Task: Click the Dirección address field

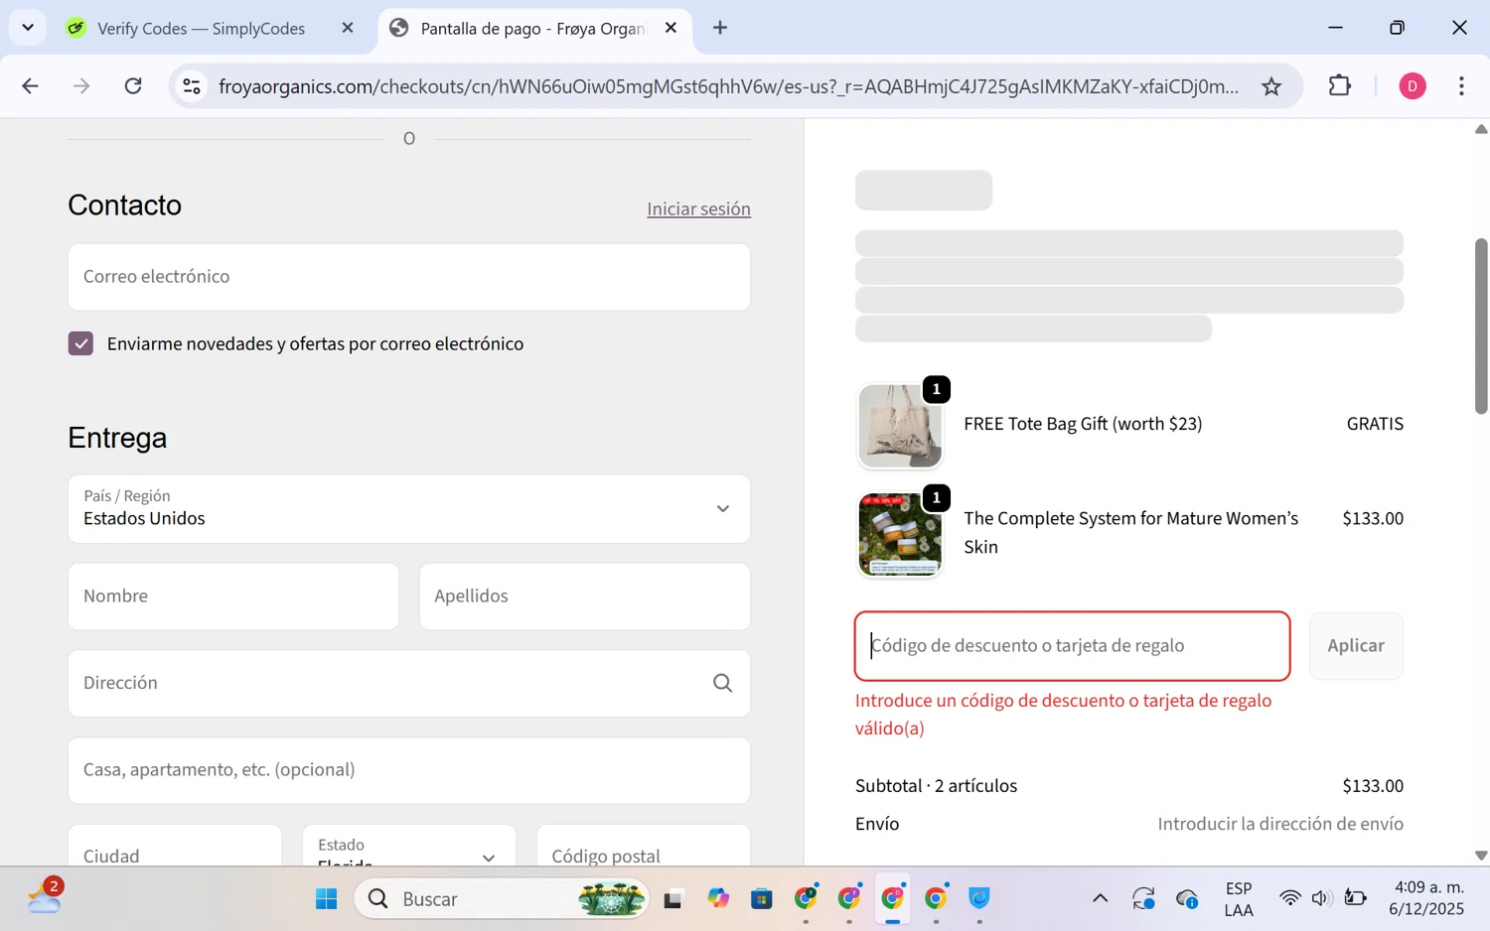Action: (x=409, y=683)
